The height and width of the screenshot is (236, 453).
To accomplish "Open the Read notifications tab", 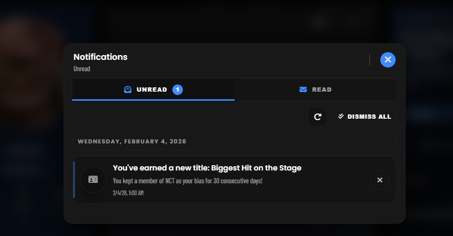I will 315,90.
